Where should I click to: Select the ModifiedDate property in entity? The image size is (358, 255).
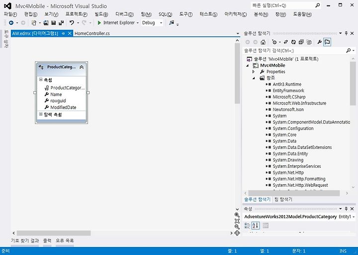[63, 107]
